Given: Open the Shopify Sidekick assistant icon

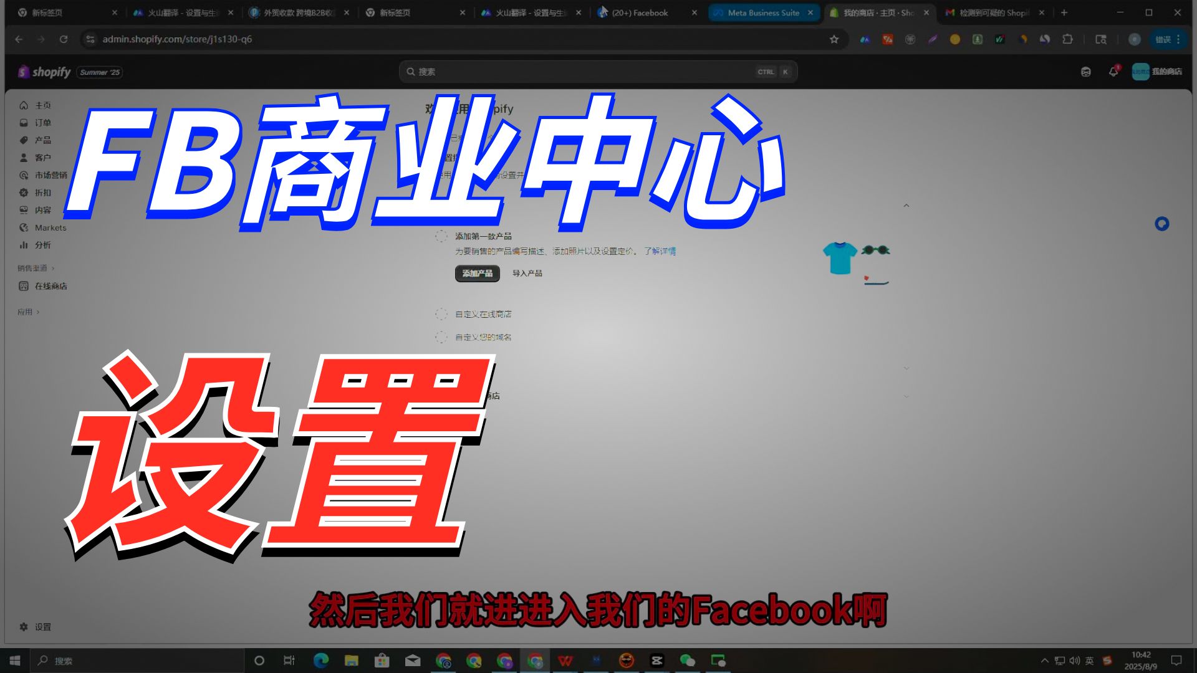Looking at the screenshot, I should tap(1085, 72).
